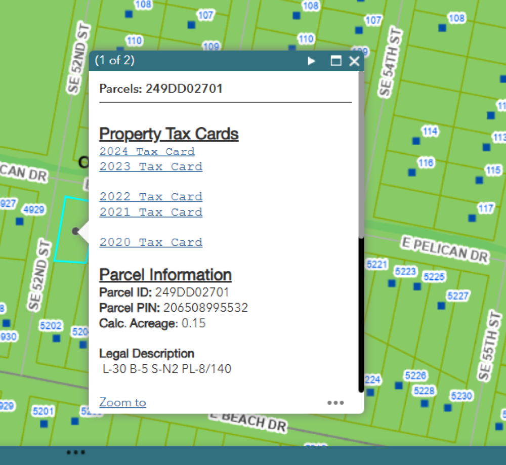Screen dimensions: 506x465
Task: Open the 2022 Tax Card
Action: pyautogui.click(x=150, y=197)
